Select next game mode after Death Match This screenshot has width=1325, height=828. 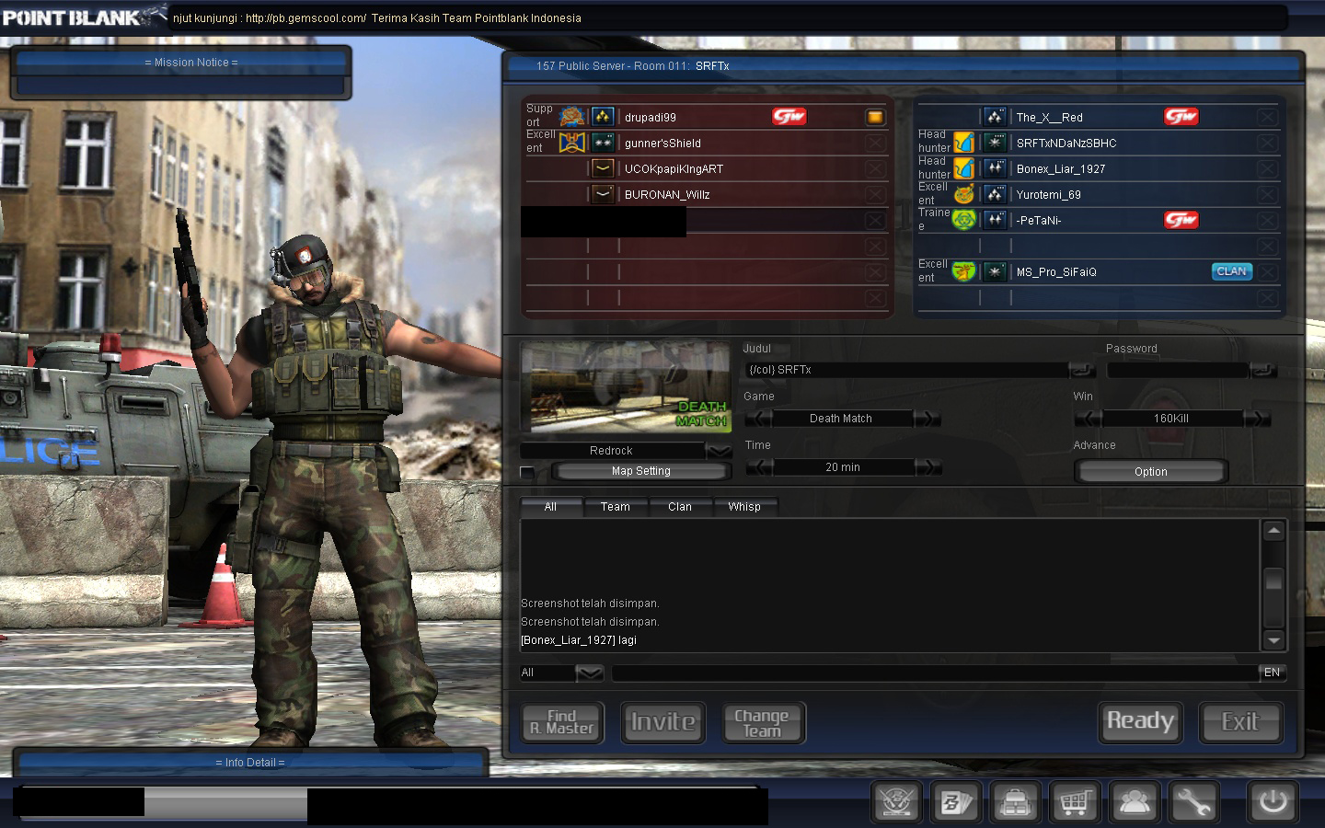(927, 419)
